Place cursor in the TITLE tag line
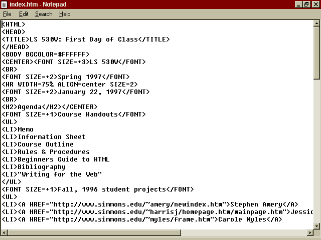The width and height of the screenshot is (321, 240). pyautogui.click(x=85, y=39)
